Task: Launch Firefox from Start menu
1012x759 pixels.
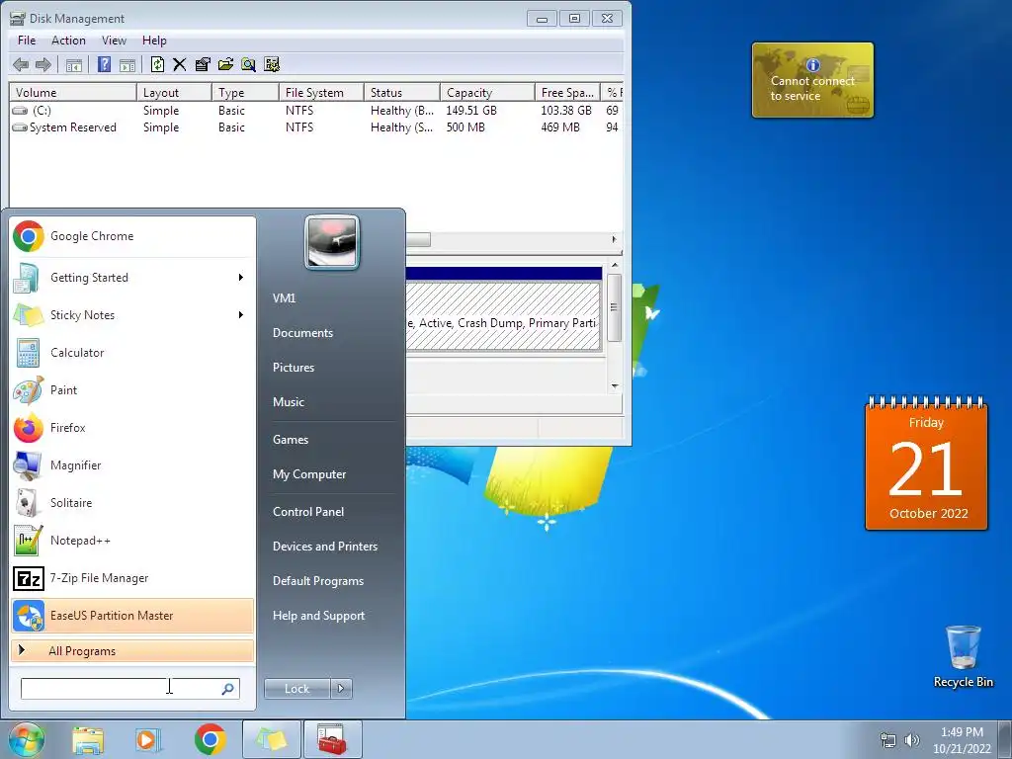Action: (132, 427)
